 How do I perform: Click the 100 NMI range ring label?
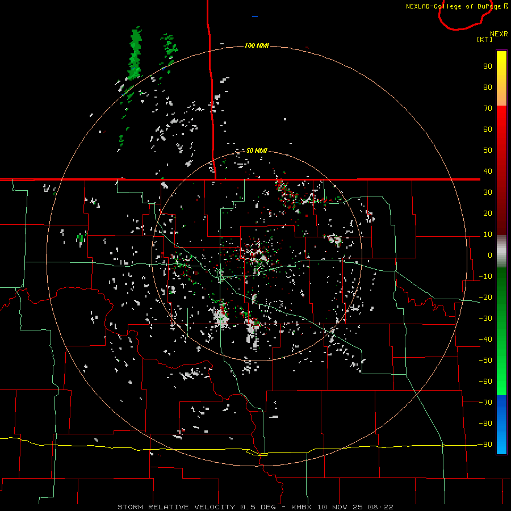(257, 45)
